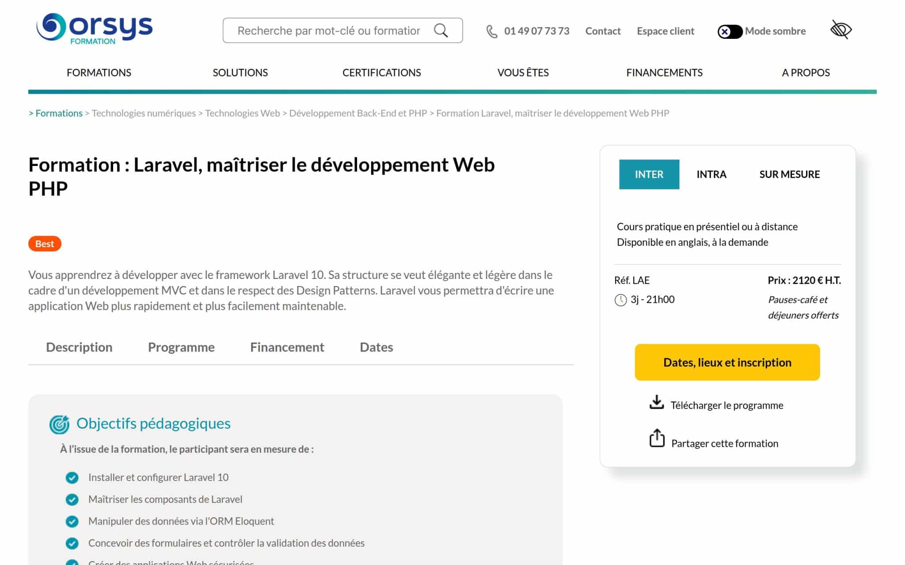Click checkmark icon beside Concevoir des formulaires
Viewport: 905px width, 565px height.
[72, 543]
